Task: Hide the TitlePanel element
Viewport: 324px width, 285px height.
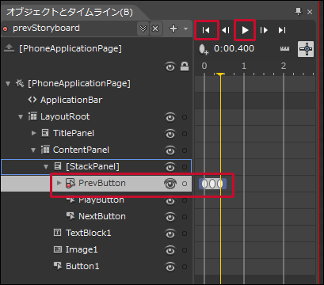Action: (x=170, y=134)
